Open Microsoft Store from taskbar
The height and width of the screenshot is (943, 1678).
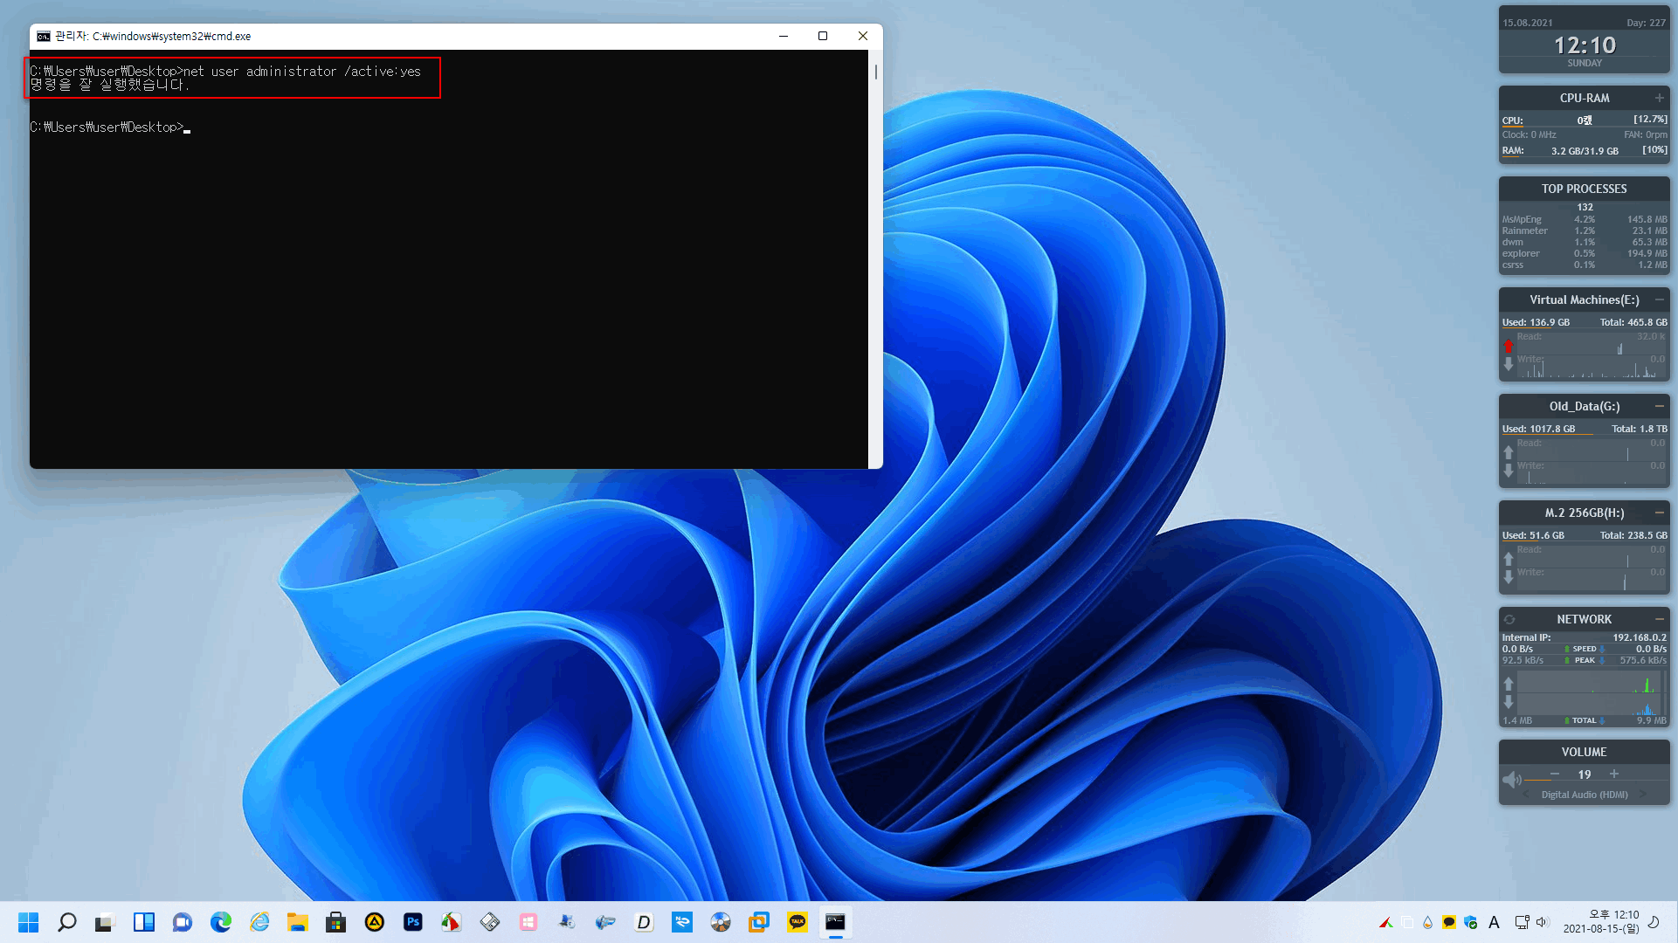336,922
